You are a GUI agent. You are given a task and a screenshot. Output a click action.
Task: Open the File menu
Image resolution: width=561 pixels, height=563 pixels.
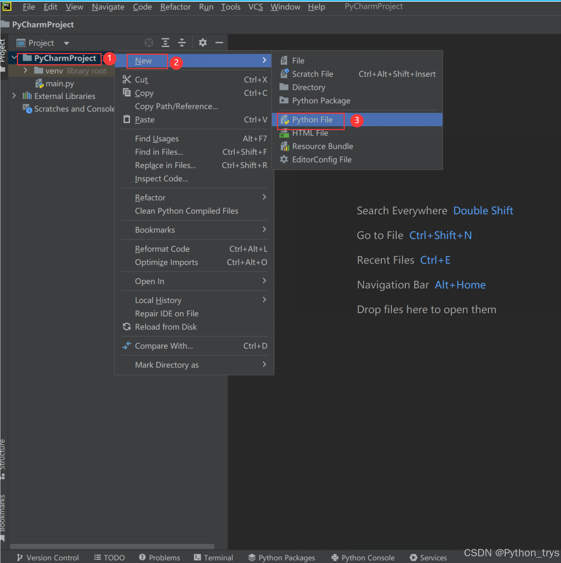29,7
